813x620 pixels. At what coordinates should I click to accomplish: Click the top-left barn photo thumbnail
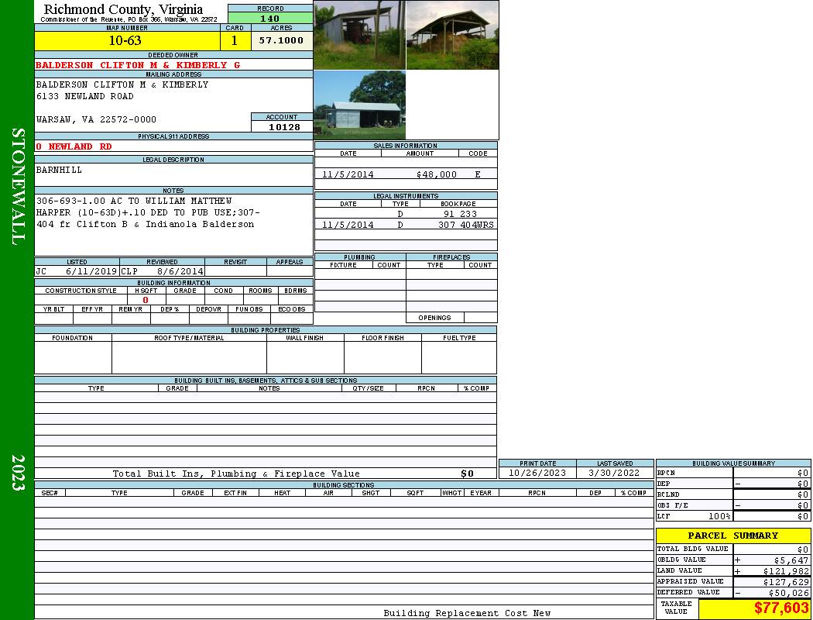[x=359, y=35]
